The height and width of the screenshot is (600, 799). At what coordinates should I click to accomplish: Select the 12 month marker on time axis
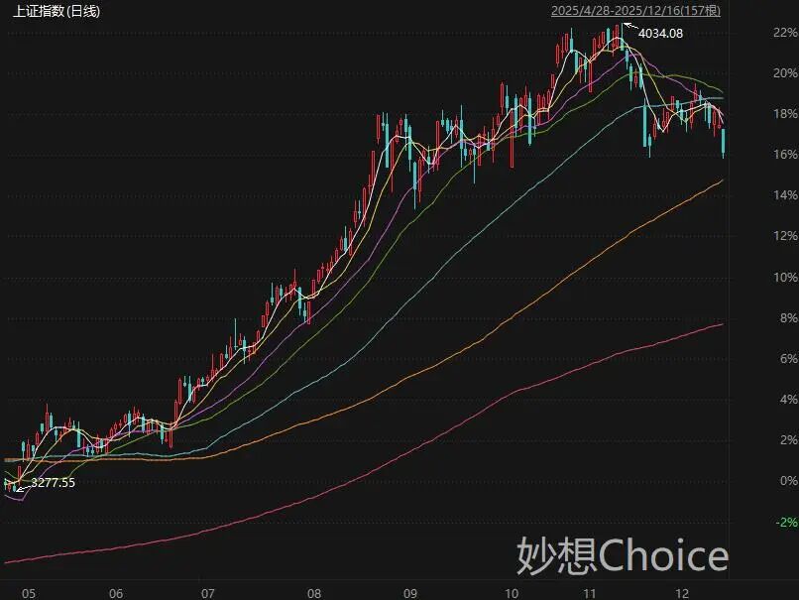[683, 593]
